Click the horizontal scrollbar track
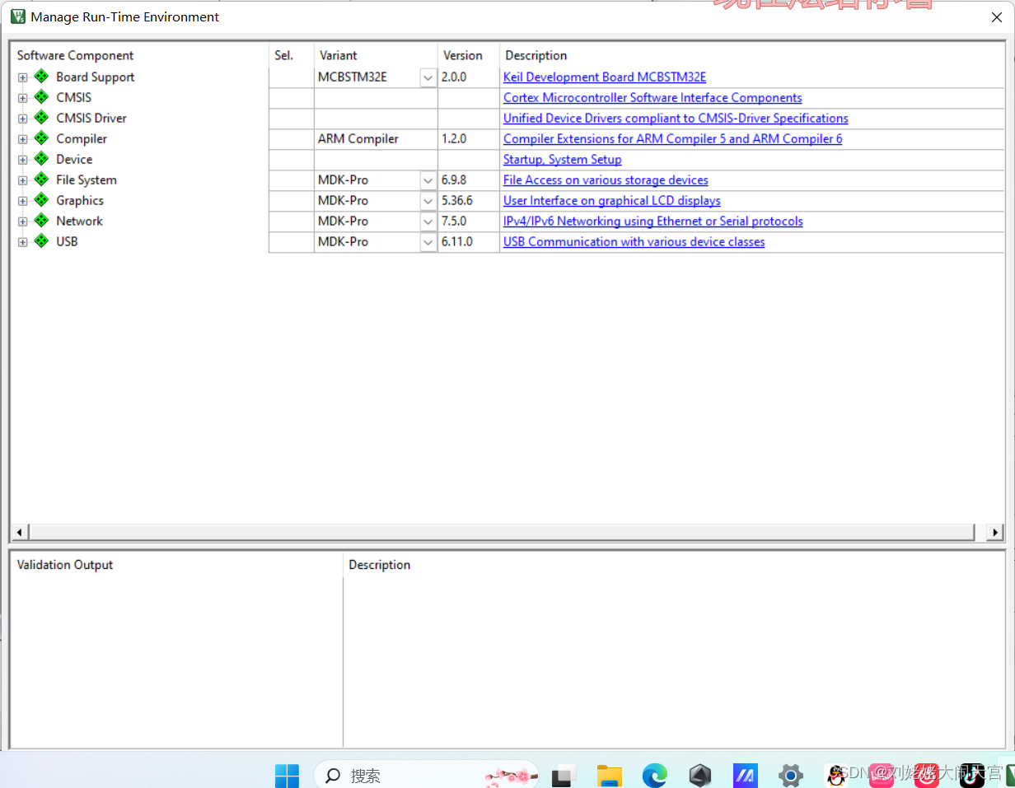 (507, 532)
